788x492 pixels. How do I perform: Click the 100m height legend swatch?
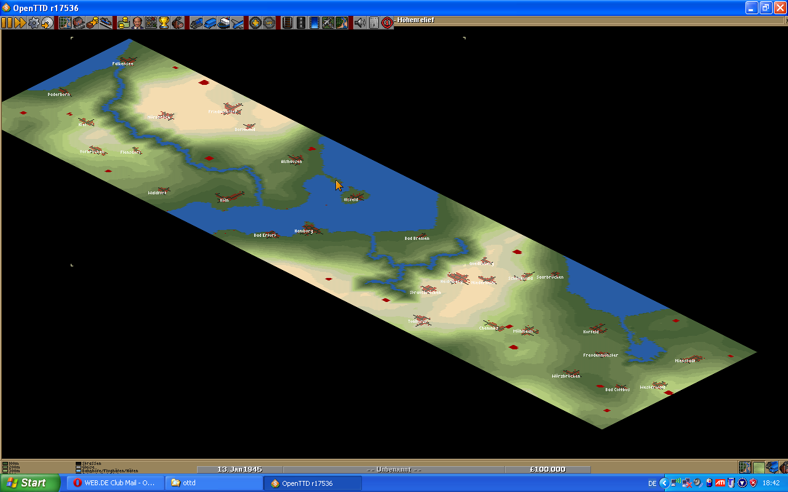[x=6, y=463]
